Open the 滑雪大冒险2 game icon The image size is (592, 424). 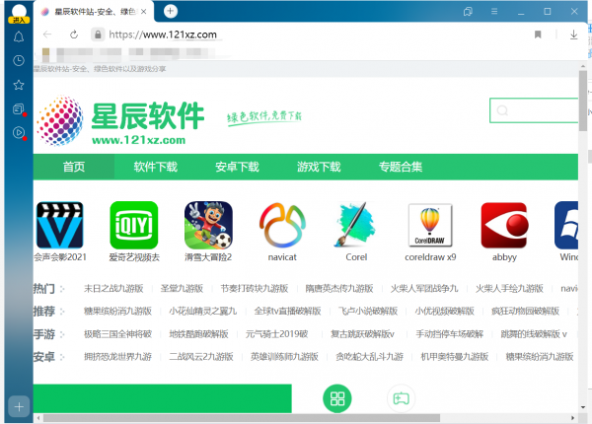pos(208,225)
